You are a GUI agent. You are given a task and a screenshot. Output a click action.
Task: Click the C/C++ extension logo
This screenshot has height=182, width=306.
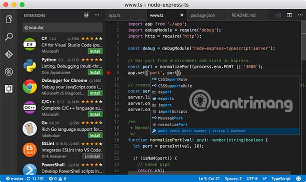(30, 107)
